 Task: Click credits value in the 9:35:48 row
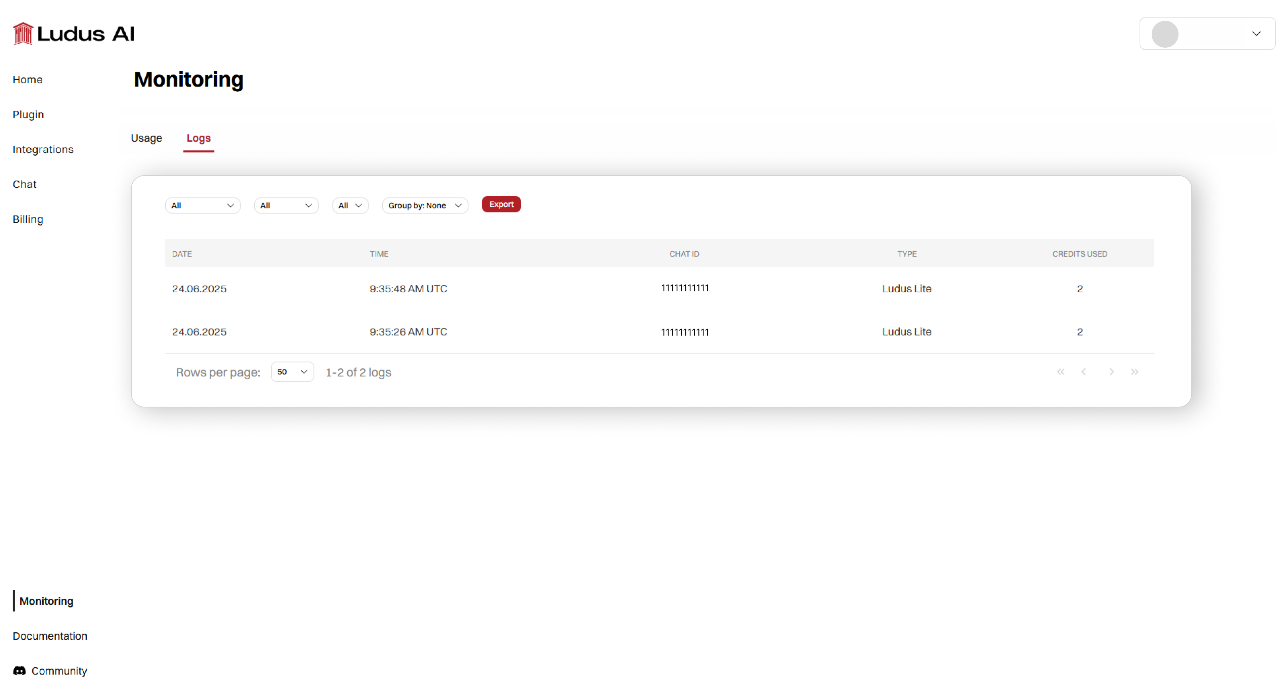point(1080,289)
